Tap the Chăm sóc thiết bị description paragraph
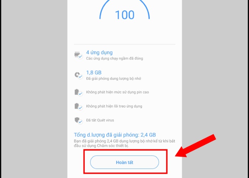The height and width of the screenshot is (178, 249). [124, 143]
